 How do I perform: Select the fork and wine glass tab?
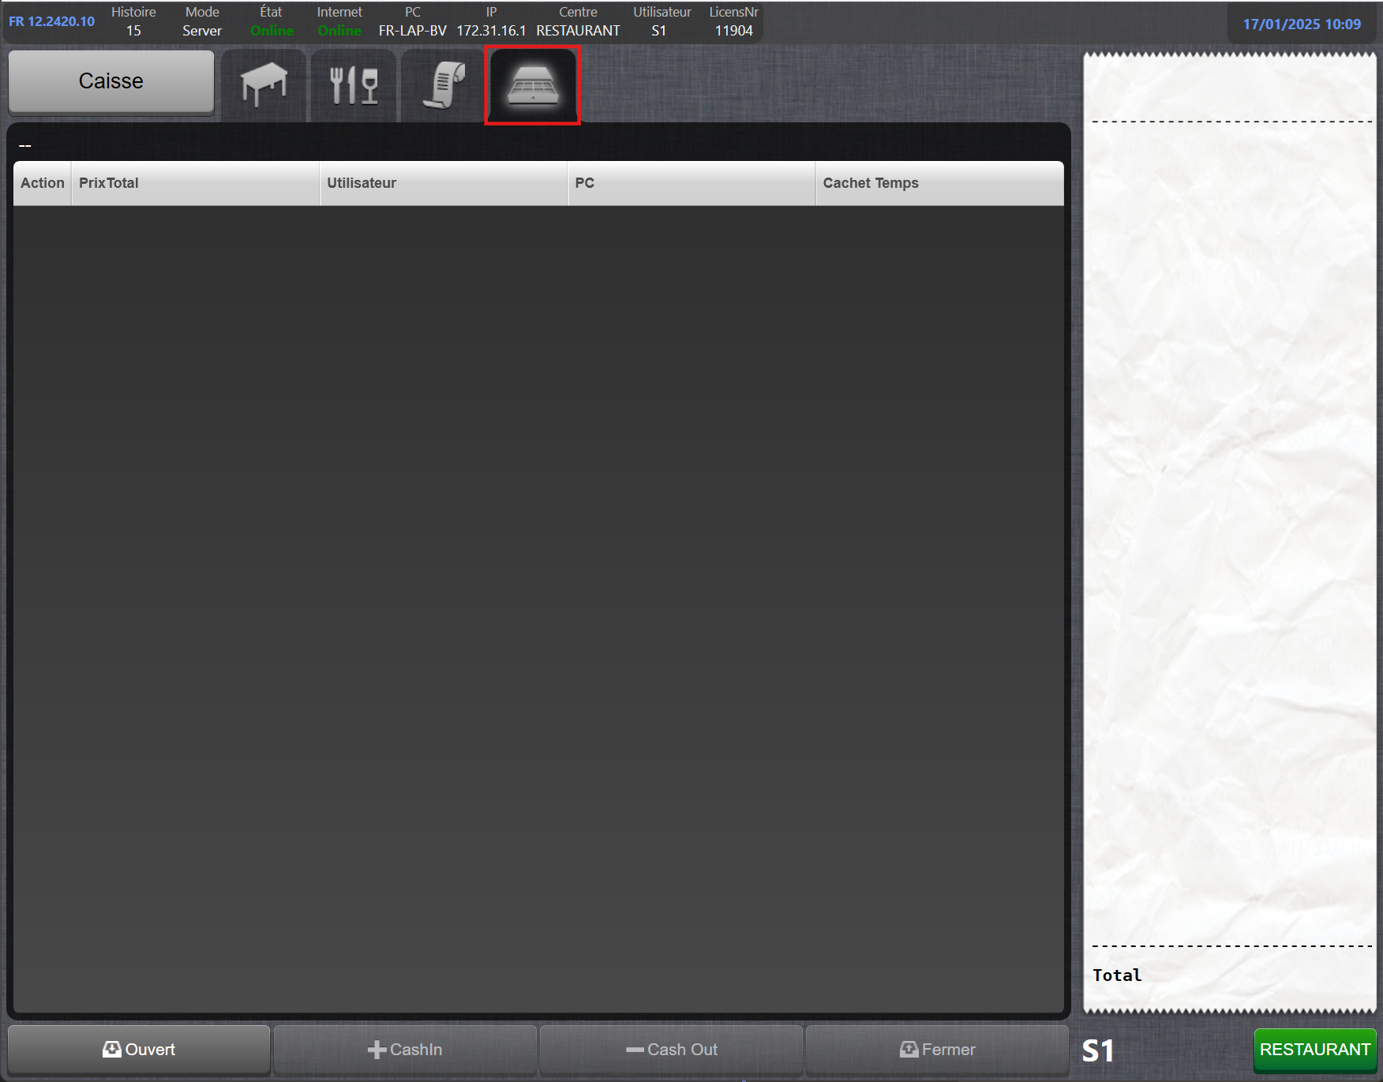pos(354,84)
